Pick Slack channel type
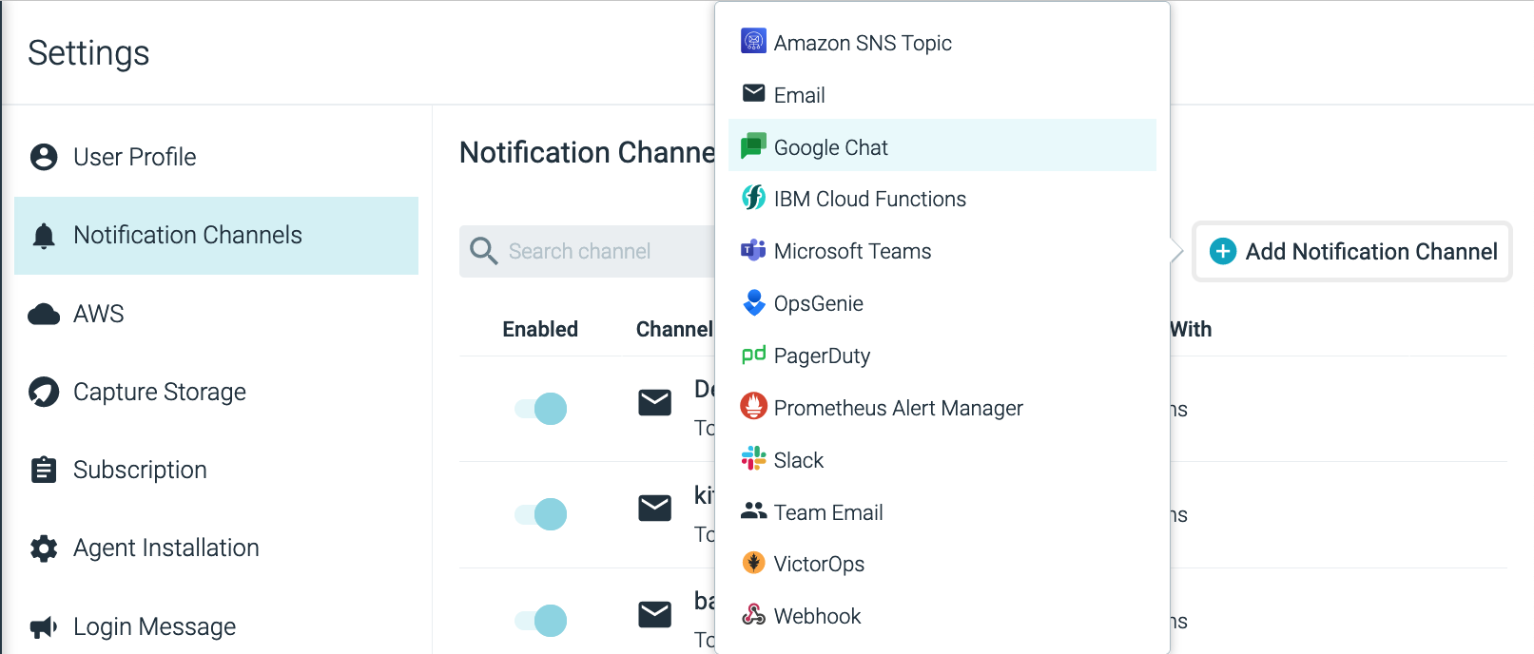This screenshot has width=1534, height=654. (x=942, y=459)
